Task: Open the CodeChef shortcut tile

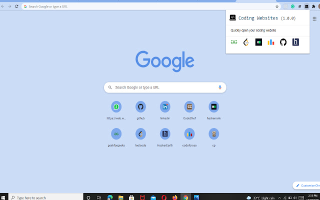Action: 189,110
